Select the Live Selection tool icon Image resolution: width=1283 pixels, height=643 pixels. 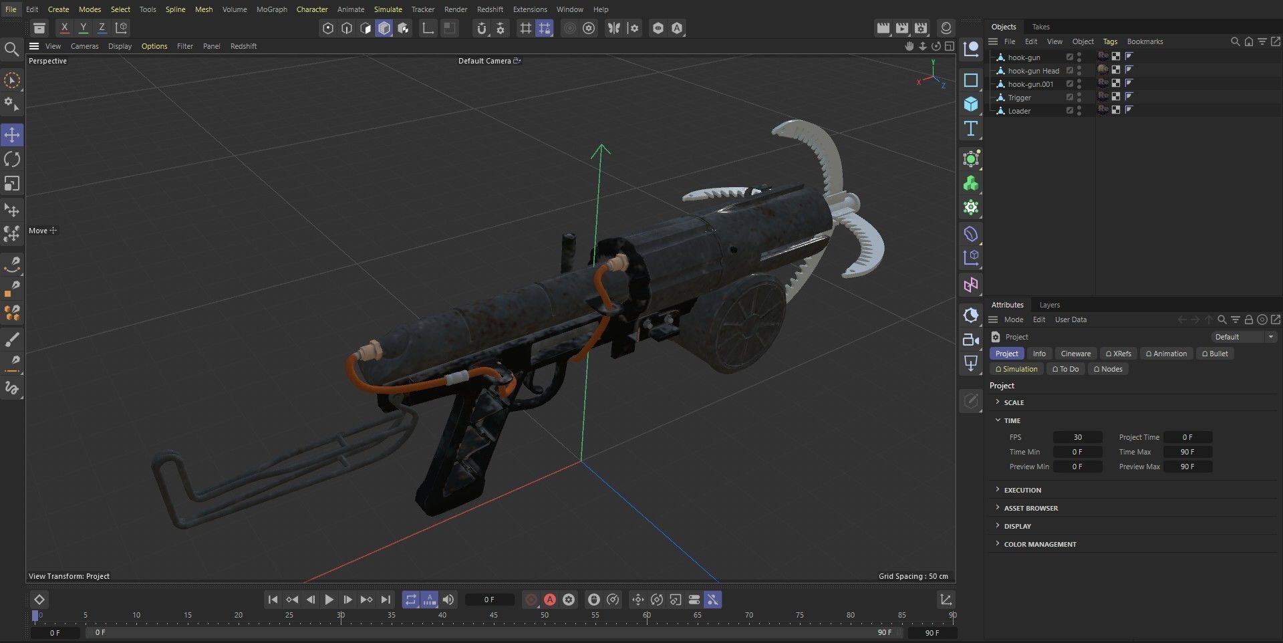[x=12, y=80]
